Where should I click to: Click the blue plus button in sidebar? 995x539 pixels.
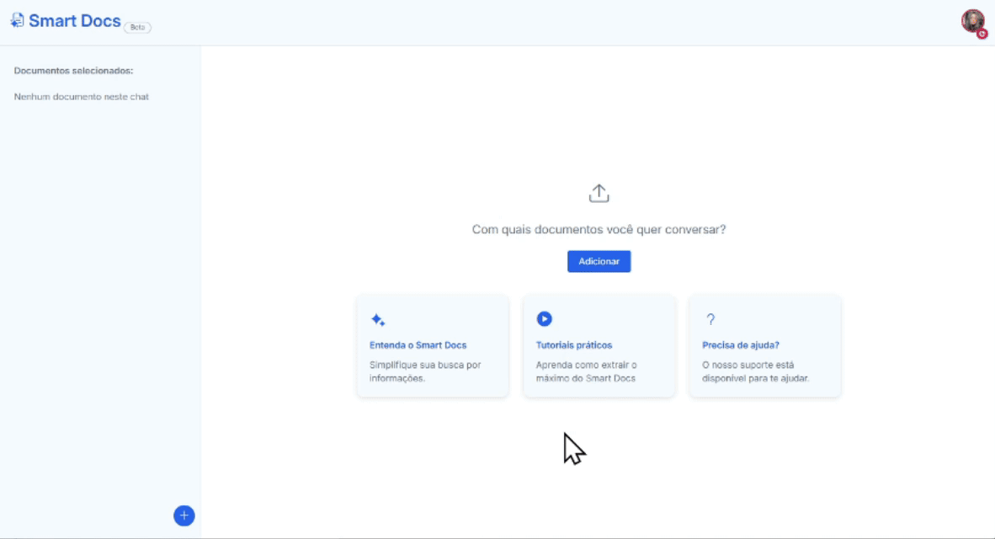point(184,515)
